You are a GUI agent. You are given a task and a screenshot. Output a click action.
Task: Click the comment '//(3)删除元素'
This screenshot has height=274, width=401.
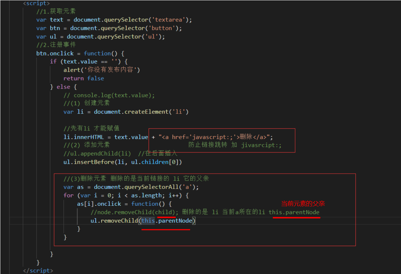pos(85,178)
